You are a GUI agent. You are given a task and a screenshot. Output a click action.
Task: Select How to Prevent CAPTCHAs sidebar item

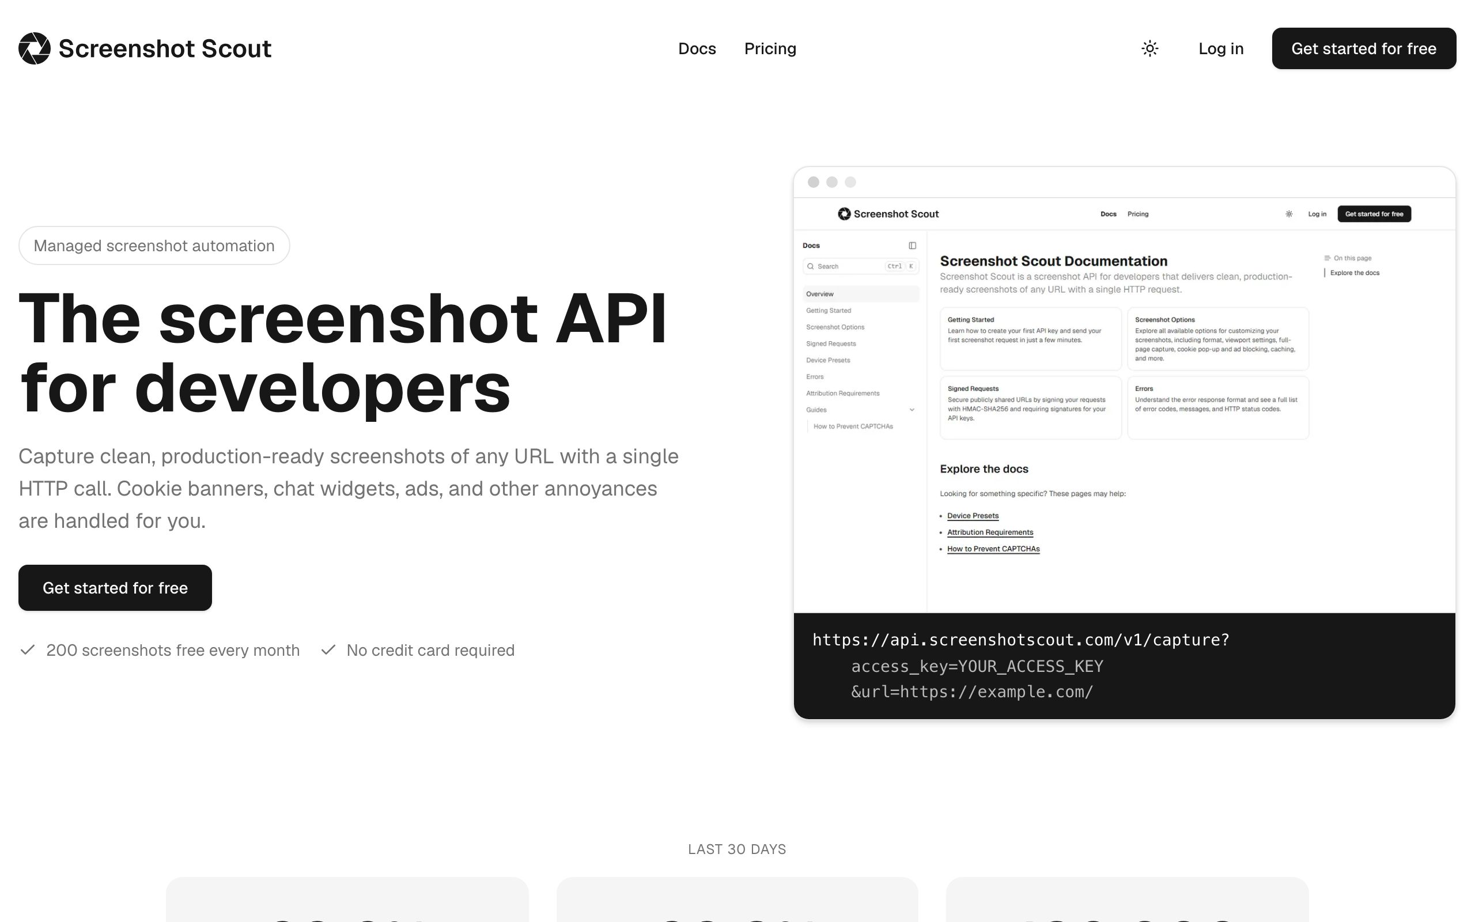(853, 426)
